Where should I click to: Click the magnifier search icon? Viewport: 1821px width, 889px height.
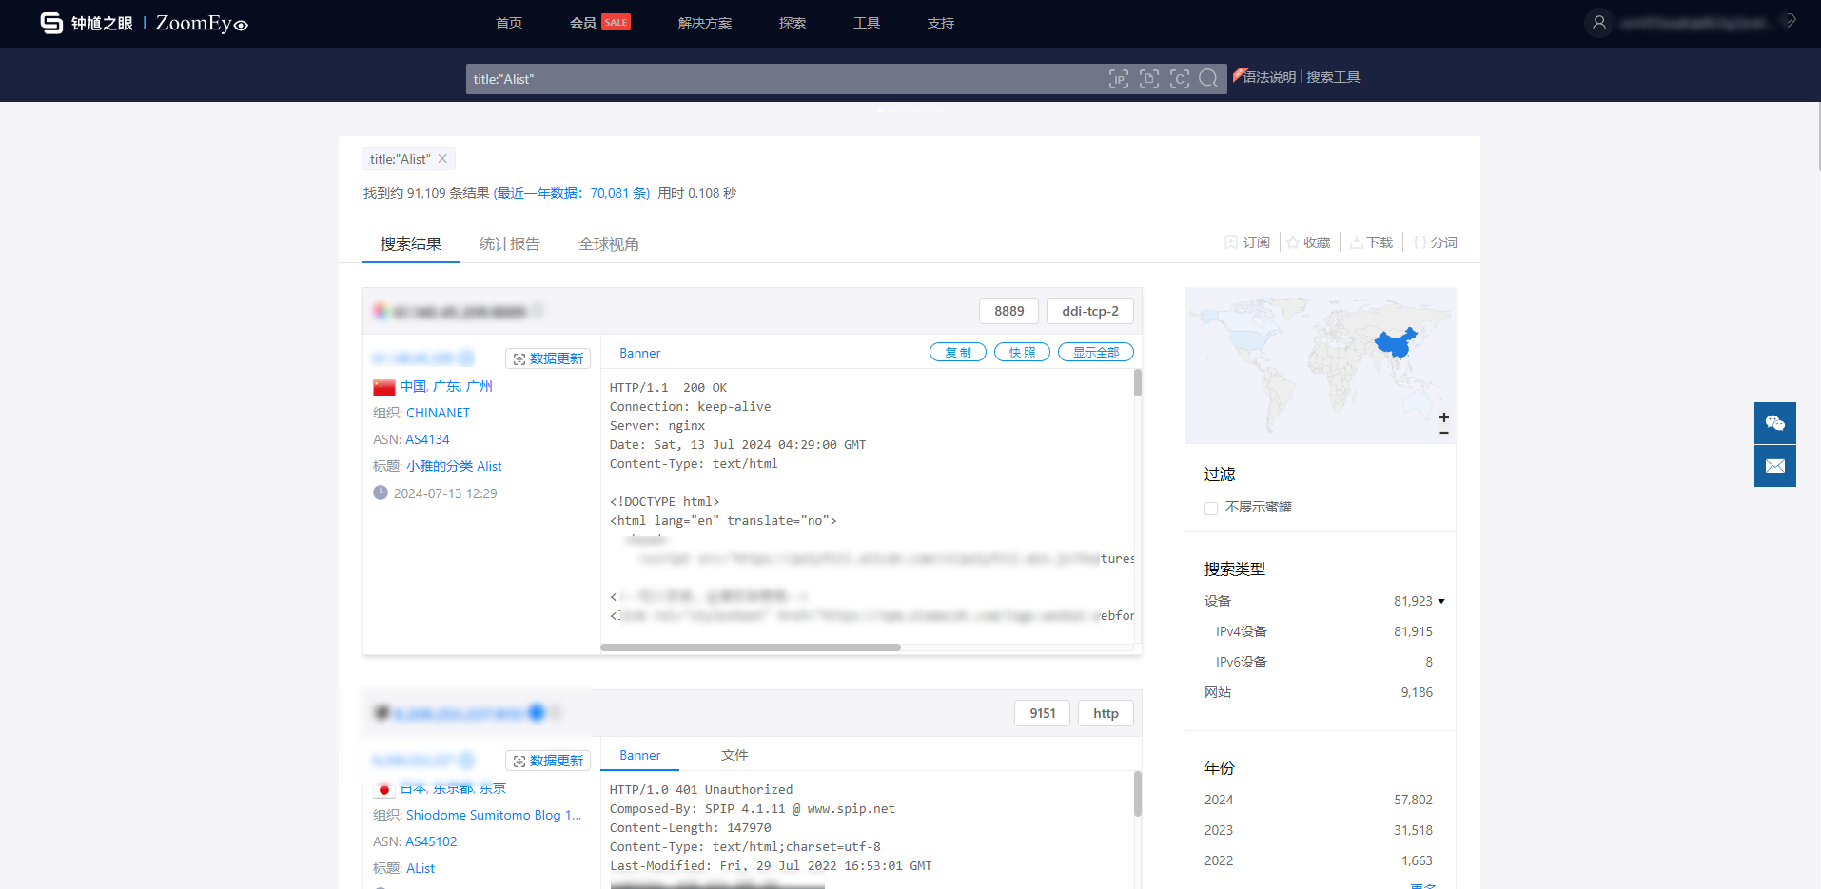pos(1208,79)
